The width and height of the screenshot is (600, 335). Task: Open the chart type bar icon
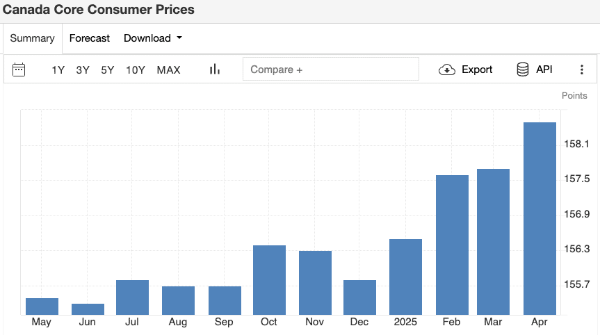point(215,70)
